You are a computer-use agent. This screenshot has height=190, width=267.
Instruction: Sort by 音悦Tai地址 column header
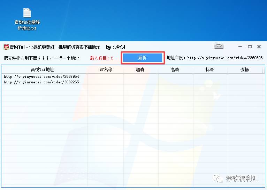pos(44,69)
